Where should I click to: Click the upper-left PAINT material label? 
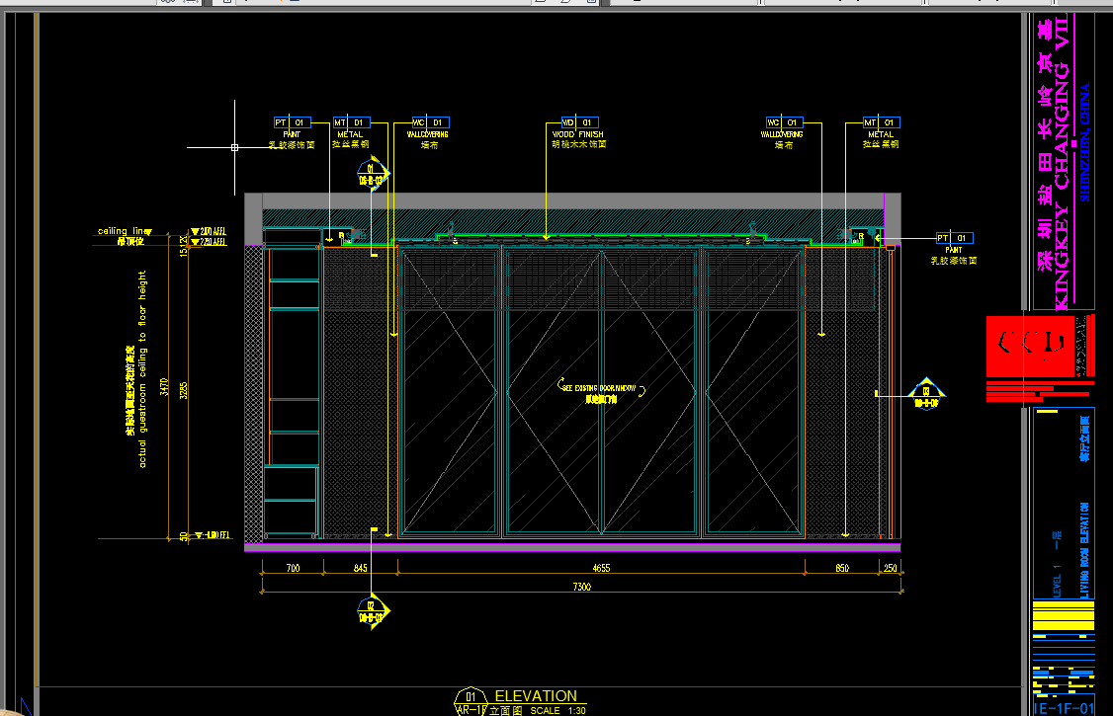[292, 134]
